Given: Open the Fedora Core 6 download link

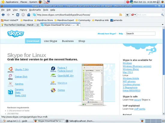Looking at the screenshot, I should [x=65, y=71].
